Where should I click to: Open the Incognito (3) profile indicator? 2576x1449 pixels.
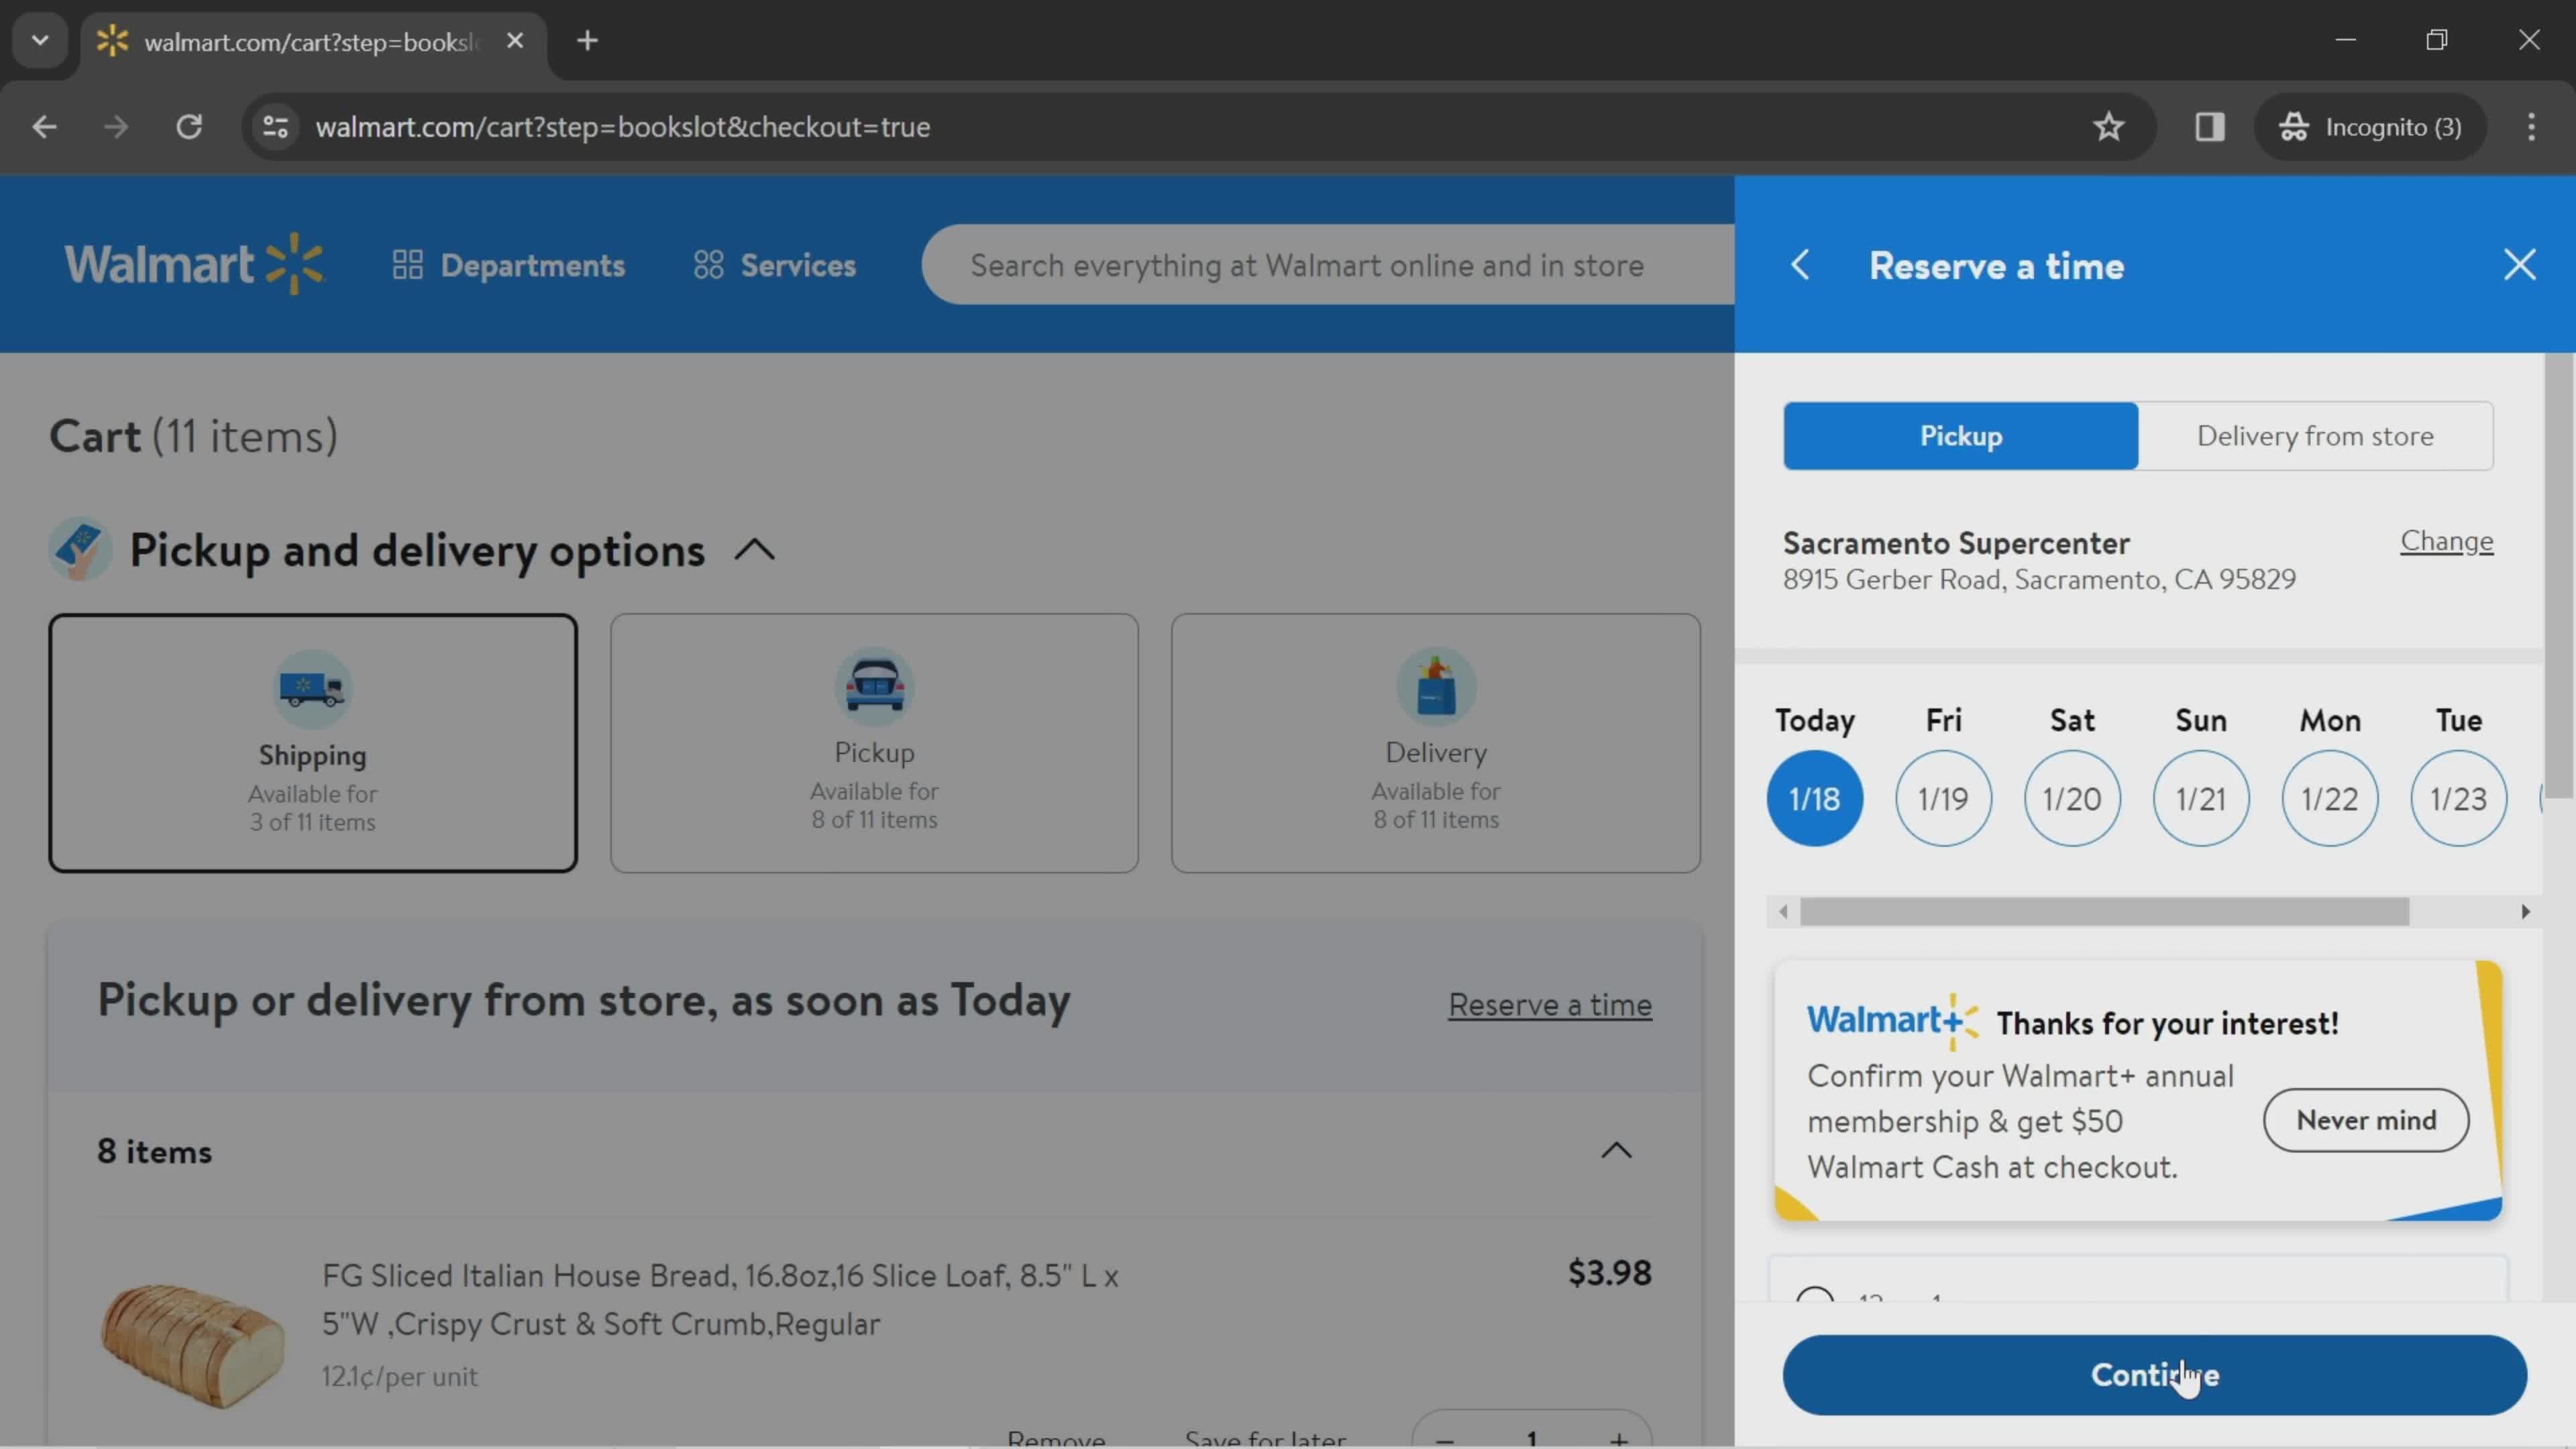pos(2370,127)
